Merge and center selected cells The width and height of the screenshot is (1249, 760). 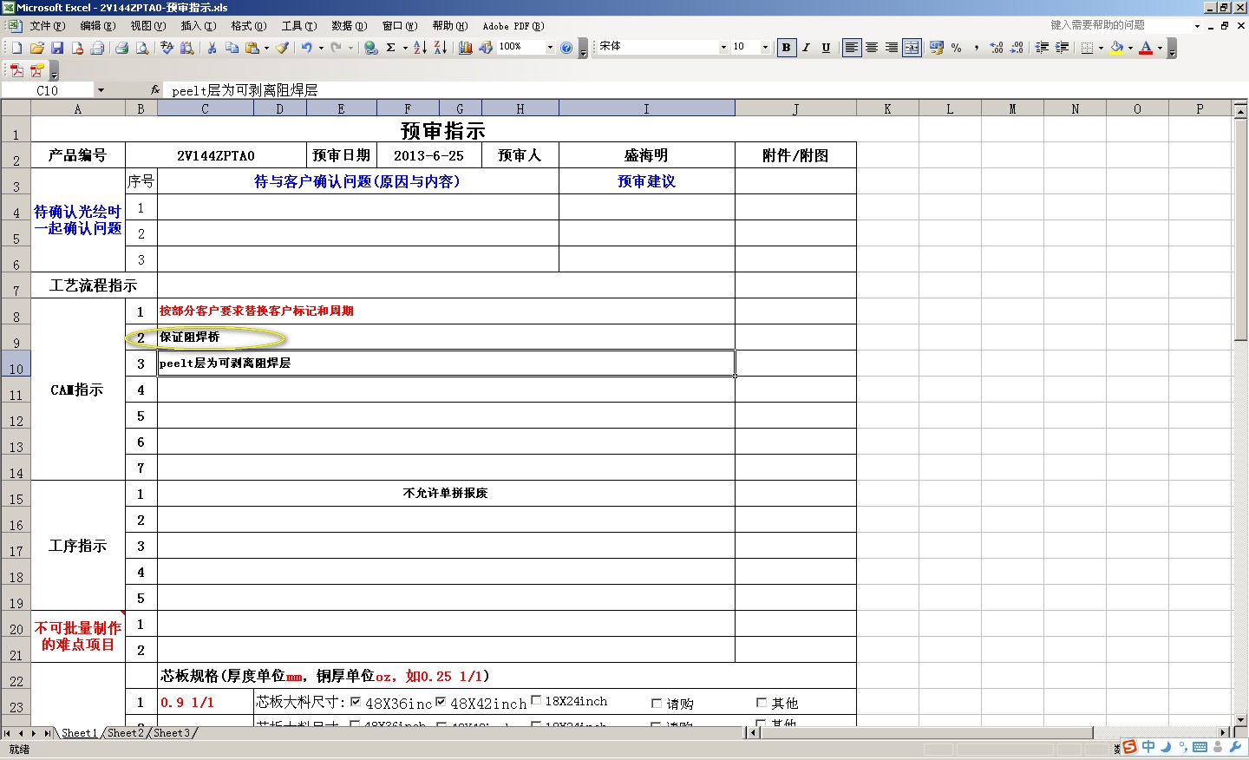click(912, 48)
